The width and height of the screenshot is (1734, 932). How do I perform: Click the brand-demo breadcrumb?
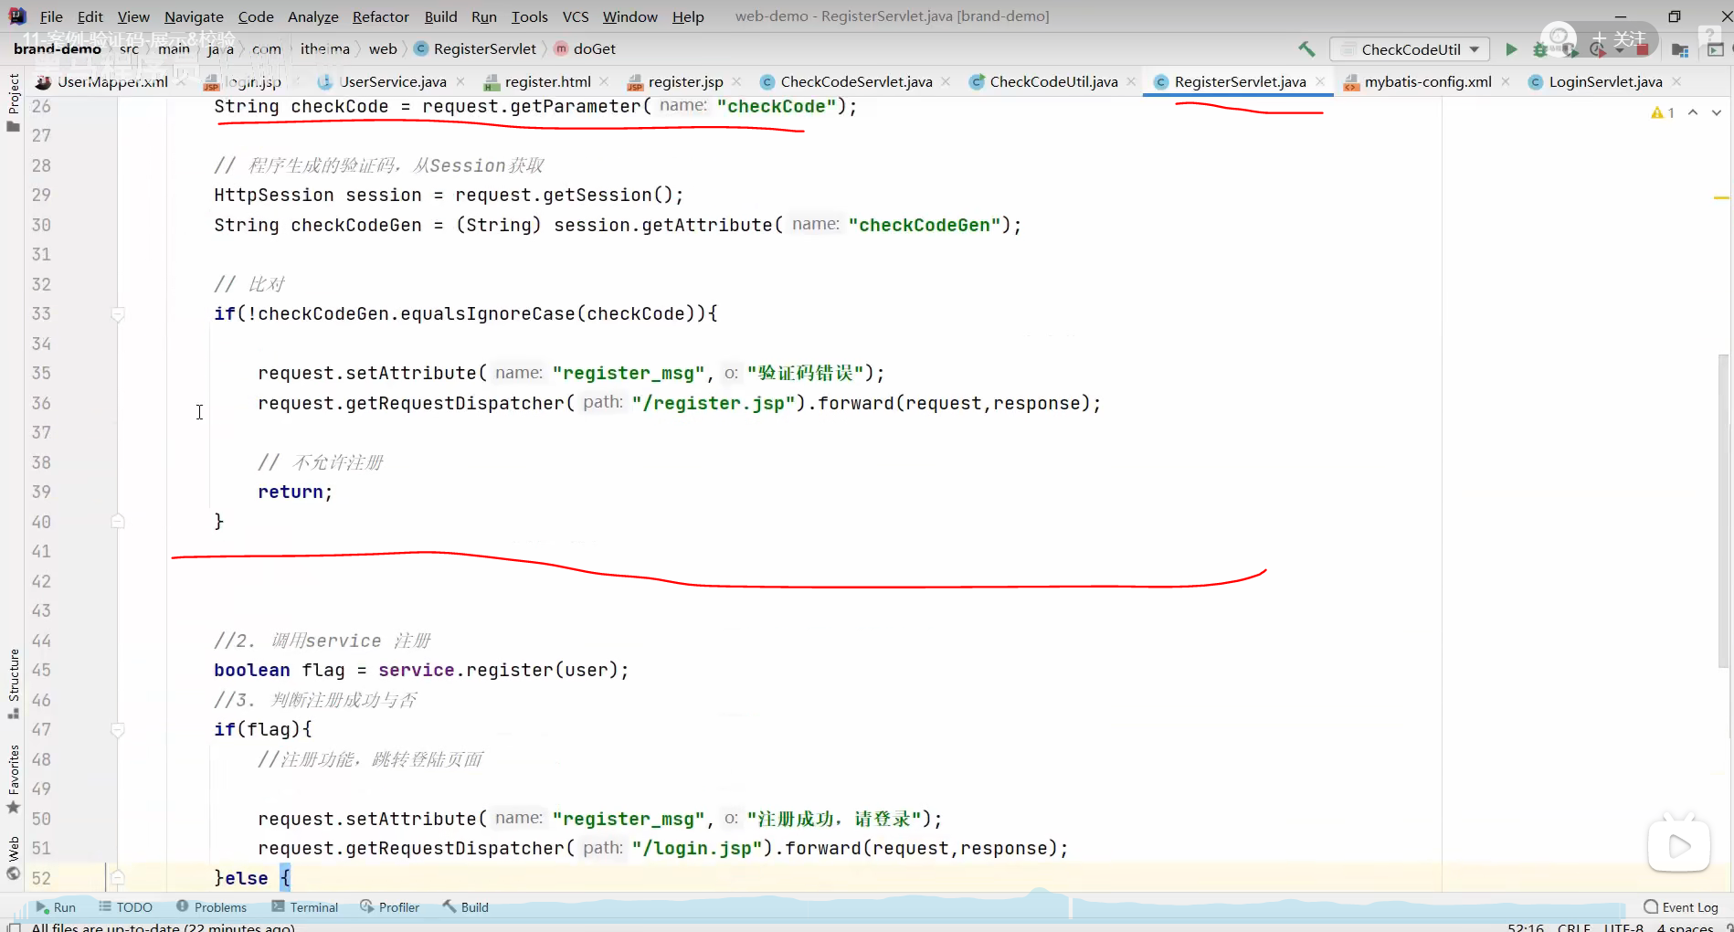pos(58,49)
